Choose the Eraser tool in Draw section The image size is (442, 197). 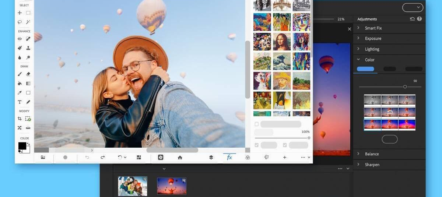(x=28, y=74)
